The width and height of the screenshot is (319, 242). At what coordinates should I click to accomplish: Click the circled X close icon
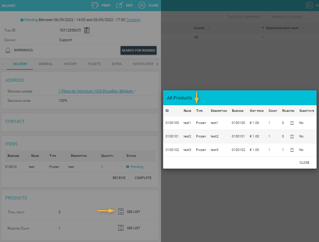click(142, 5)
